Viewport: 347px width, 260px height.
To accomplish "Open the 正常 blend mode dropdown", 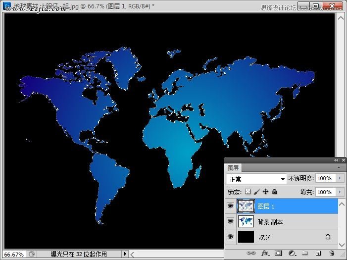I will [x=256, y=179].
